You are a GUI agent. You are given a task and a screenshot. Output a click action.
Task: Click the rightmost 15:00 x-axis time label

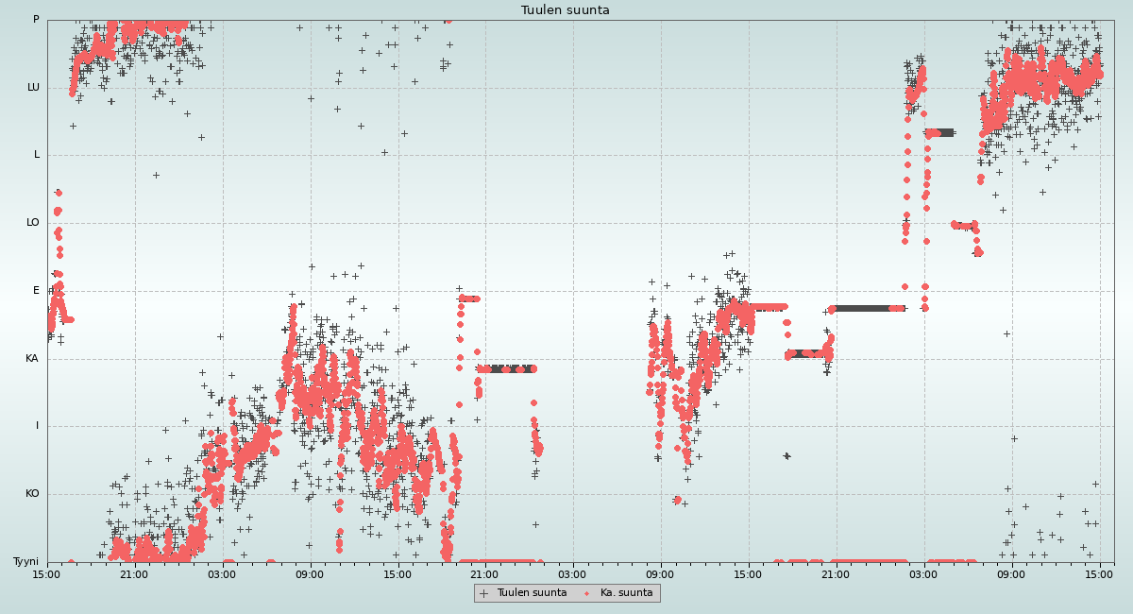[x=1099, y=573]
